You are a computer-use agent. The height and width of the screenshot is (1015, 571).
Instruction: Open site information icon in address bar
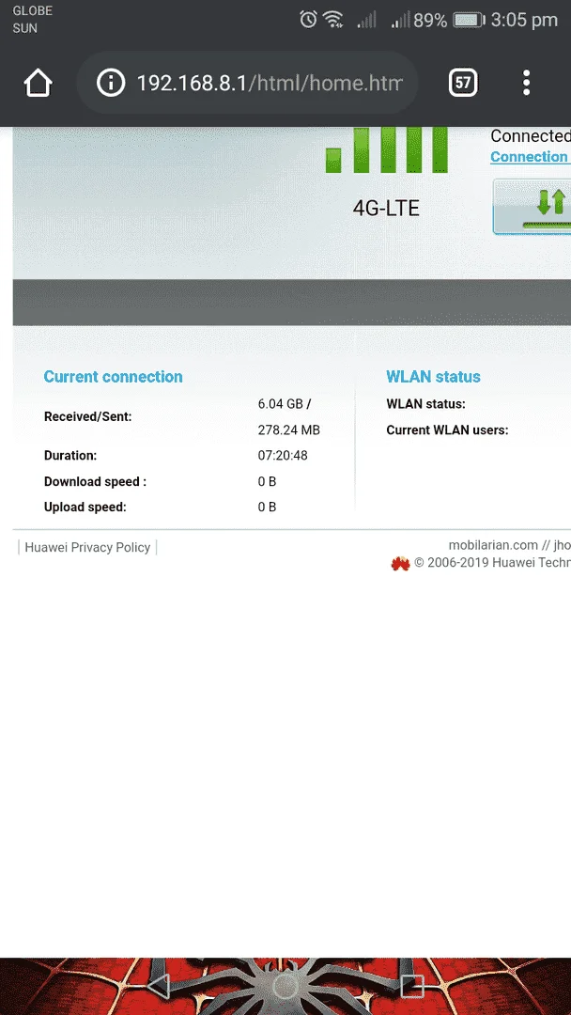[x=111, y=83]
